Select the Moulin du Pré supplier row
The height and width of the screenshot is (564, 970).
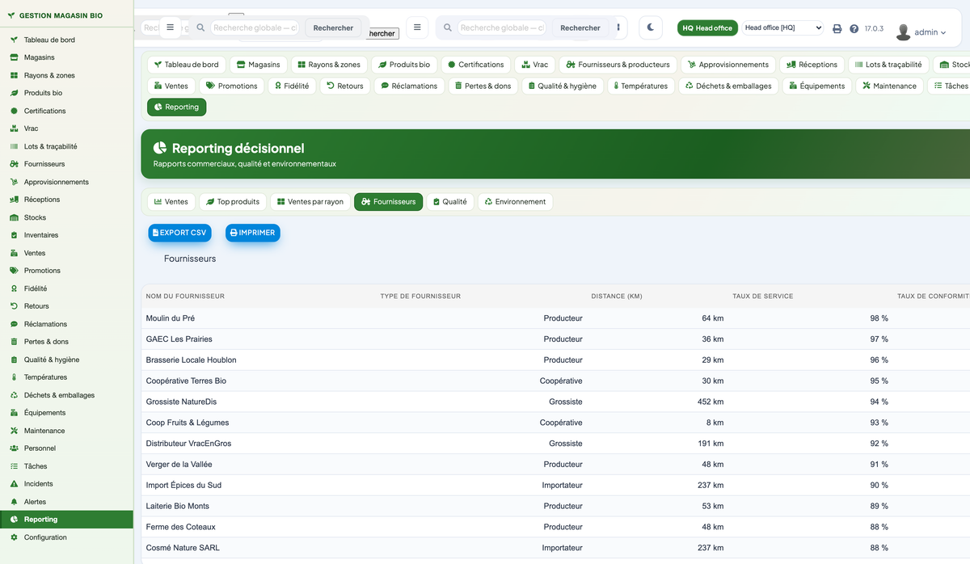(555, 318)
